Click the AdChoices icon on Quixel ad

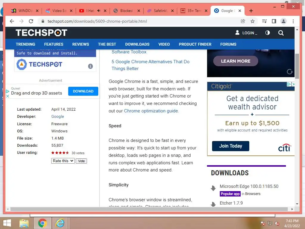(x=7, y=91)
